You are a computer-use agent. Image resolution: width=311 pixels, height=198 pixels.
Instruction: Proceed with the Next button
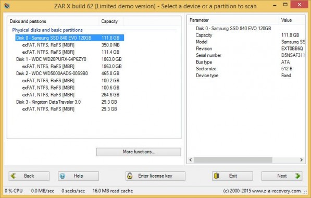(282, 176)
